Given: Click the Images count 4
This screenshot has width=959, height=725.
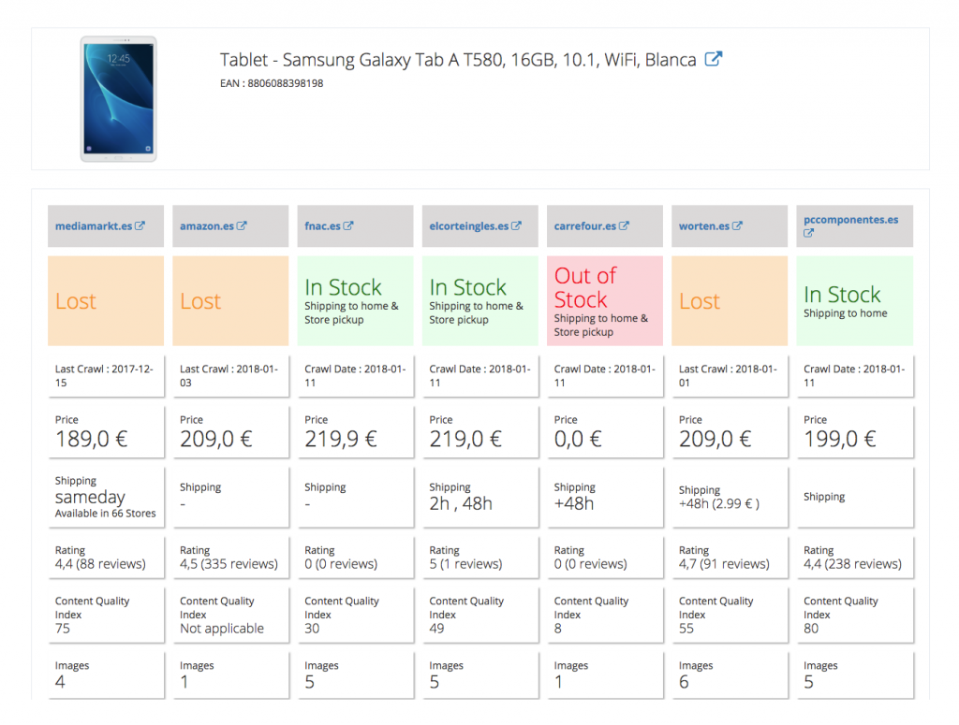Looking at the screenshot, I should 60,682.
